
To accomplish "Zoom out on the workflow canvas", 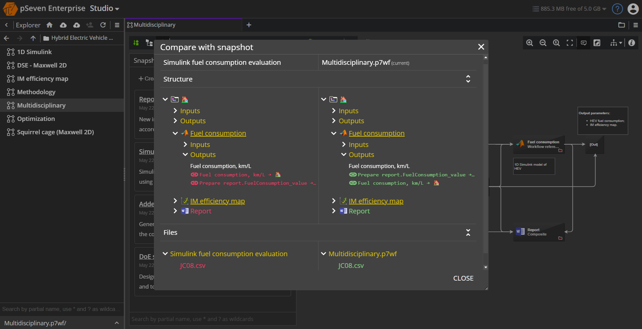I will click(543, 43).
